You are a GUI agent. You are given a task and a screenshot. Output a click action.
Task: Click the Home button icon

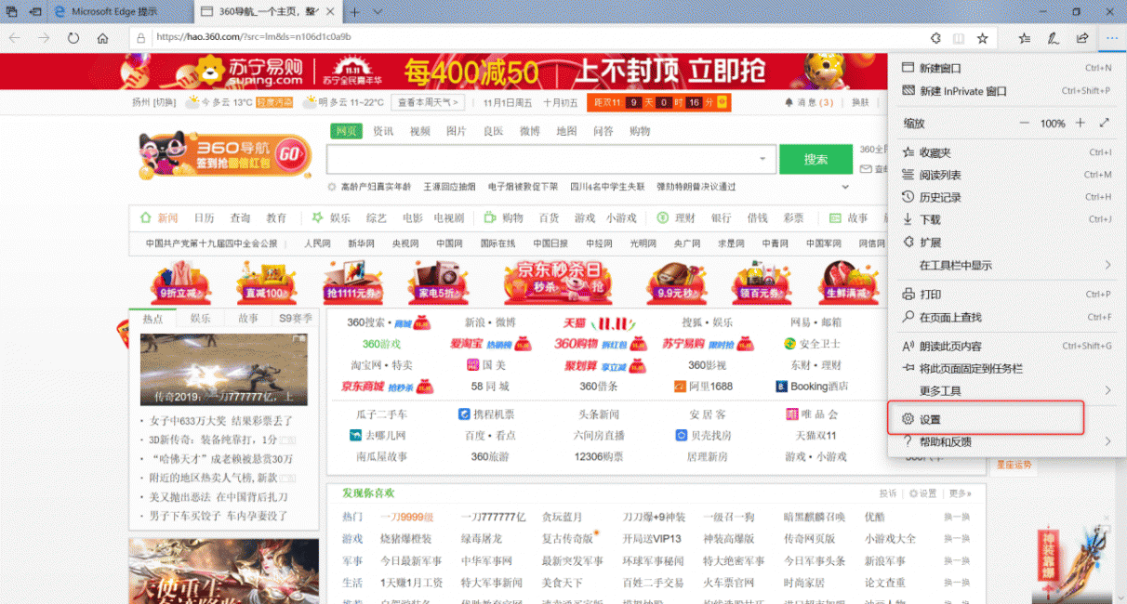coord(102,38)
